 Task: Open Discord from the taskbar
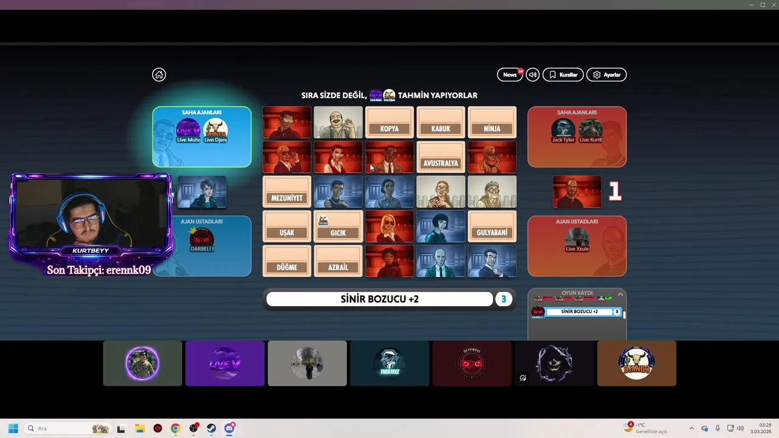pyautogui.click(x=229, y=428)
